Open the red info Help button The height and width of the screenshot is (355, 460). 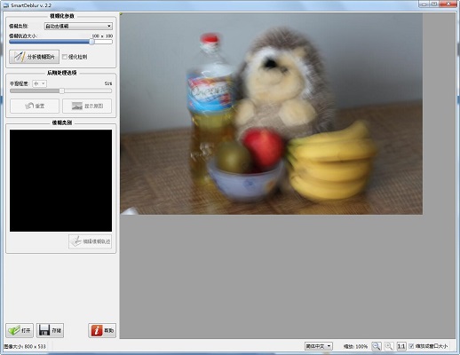click(102, 330)
